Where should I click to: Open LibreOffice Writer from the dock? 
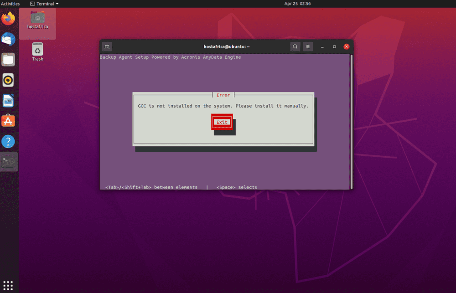coord(8,101)
